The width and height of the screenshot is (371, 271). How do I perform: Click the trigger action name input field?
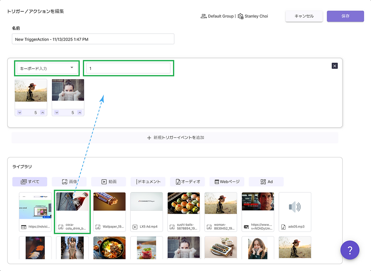tap(93, 39)
